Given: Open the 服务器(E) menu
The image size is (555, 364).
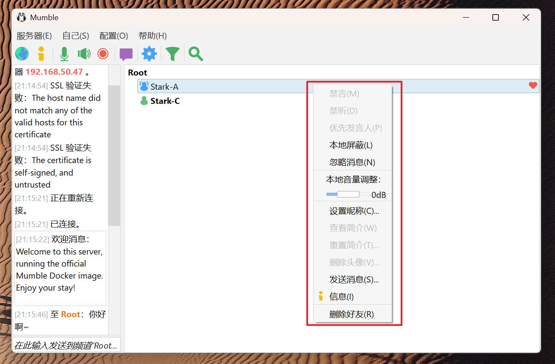Looking at the screenshot, I should tap(34, 36).
